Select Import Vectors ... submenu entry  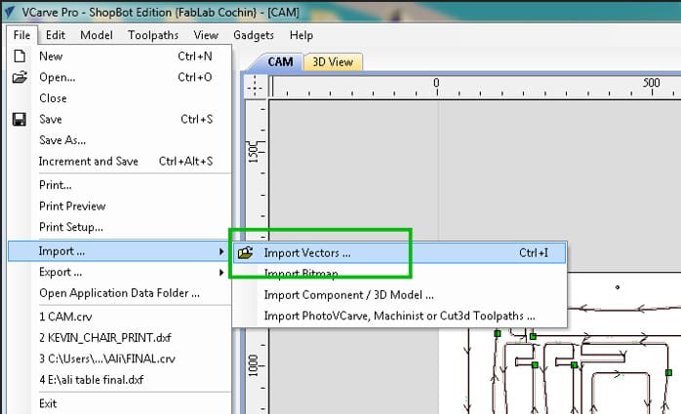[400, 252]
